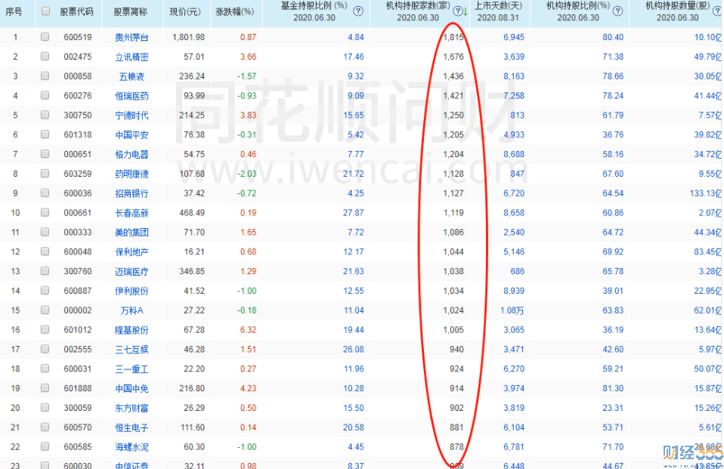This screenshot has width=724, height=469.
Task: Click 序号 column header
Action: coord(14,12)
